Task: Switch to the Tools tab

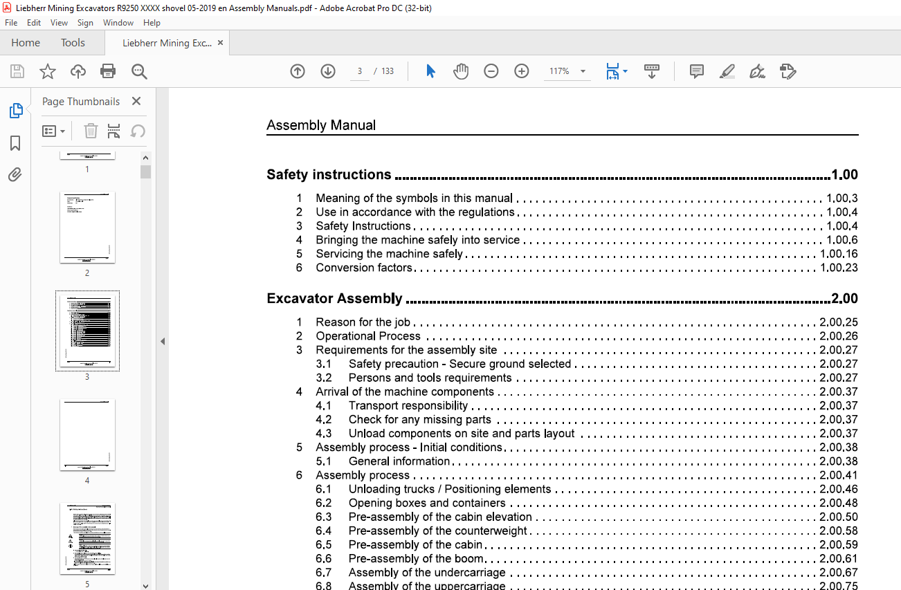Action: point(73,43)
